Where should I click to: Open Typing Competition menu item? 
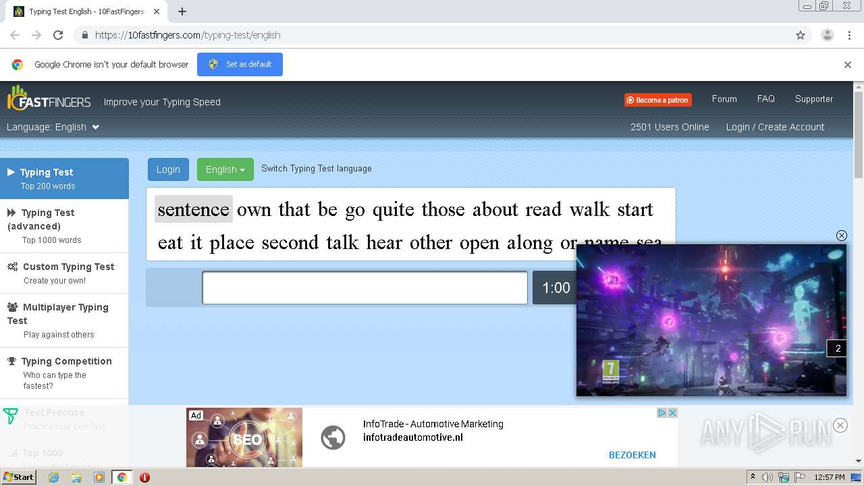click(x=64, y=373)
